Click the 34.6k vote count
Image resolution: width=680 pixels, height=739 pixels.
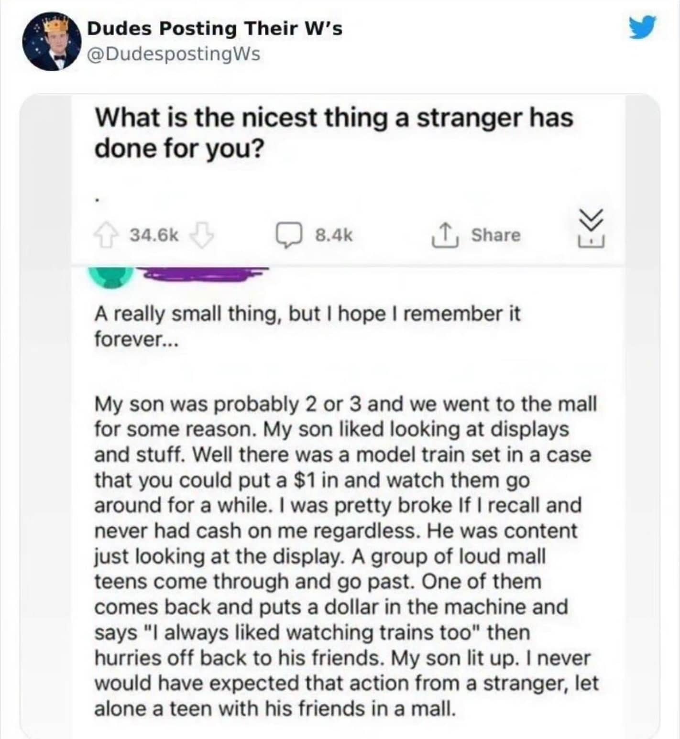pos(154,235)
